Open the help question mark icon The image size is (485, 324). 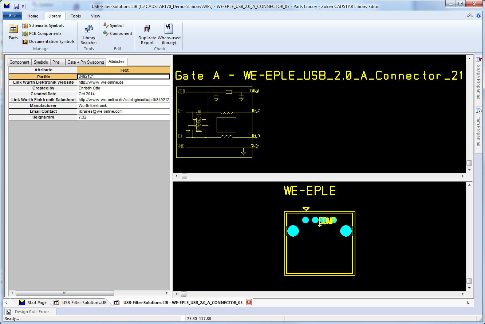tap(478, 16)
